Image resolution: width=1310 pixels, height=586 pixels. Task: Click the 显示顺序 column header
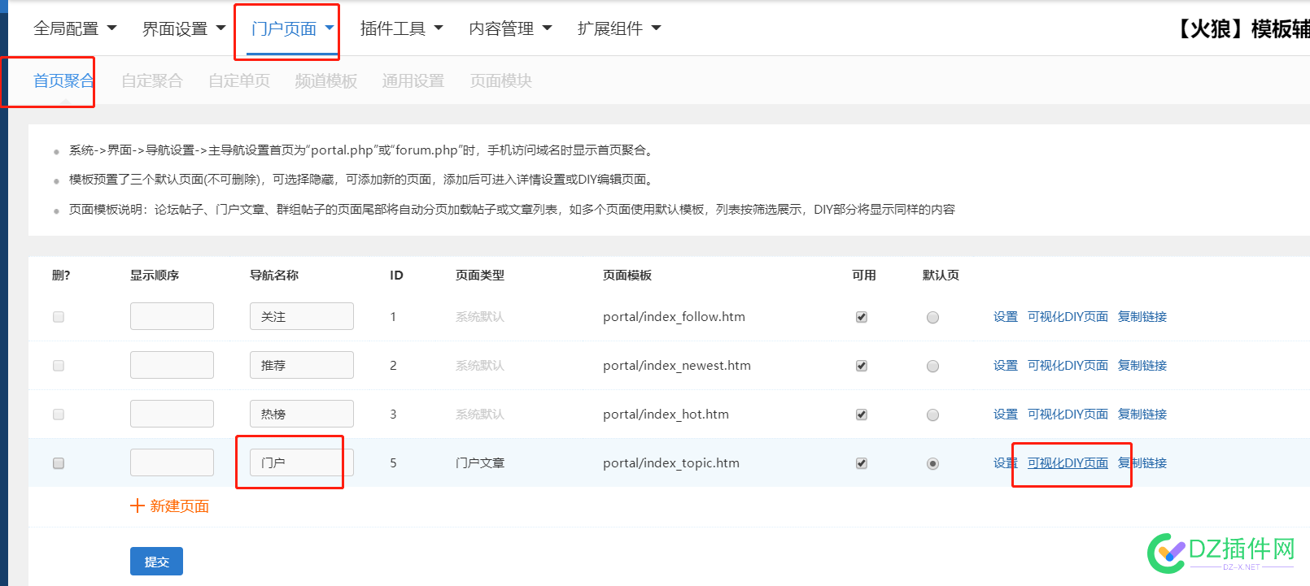(155, 276)
